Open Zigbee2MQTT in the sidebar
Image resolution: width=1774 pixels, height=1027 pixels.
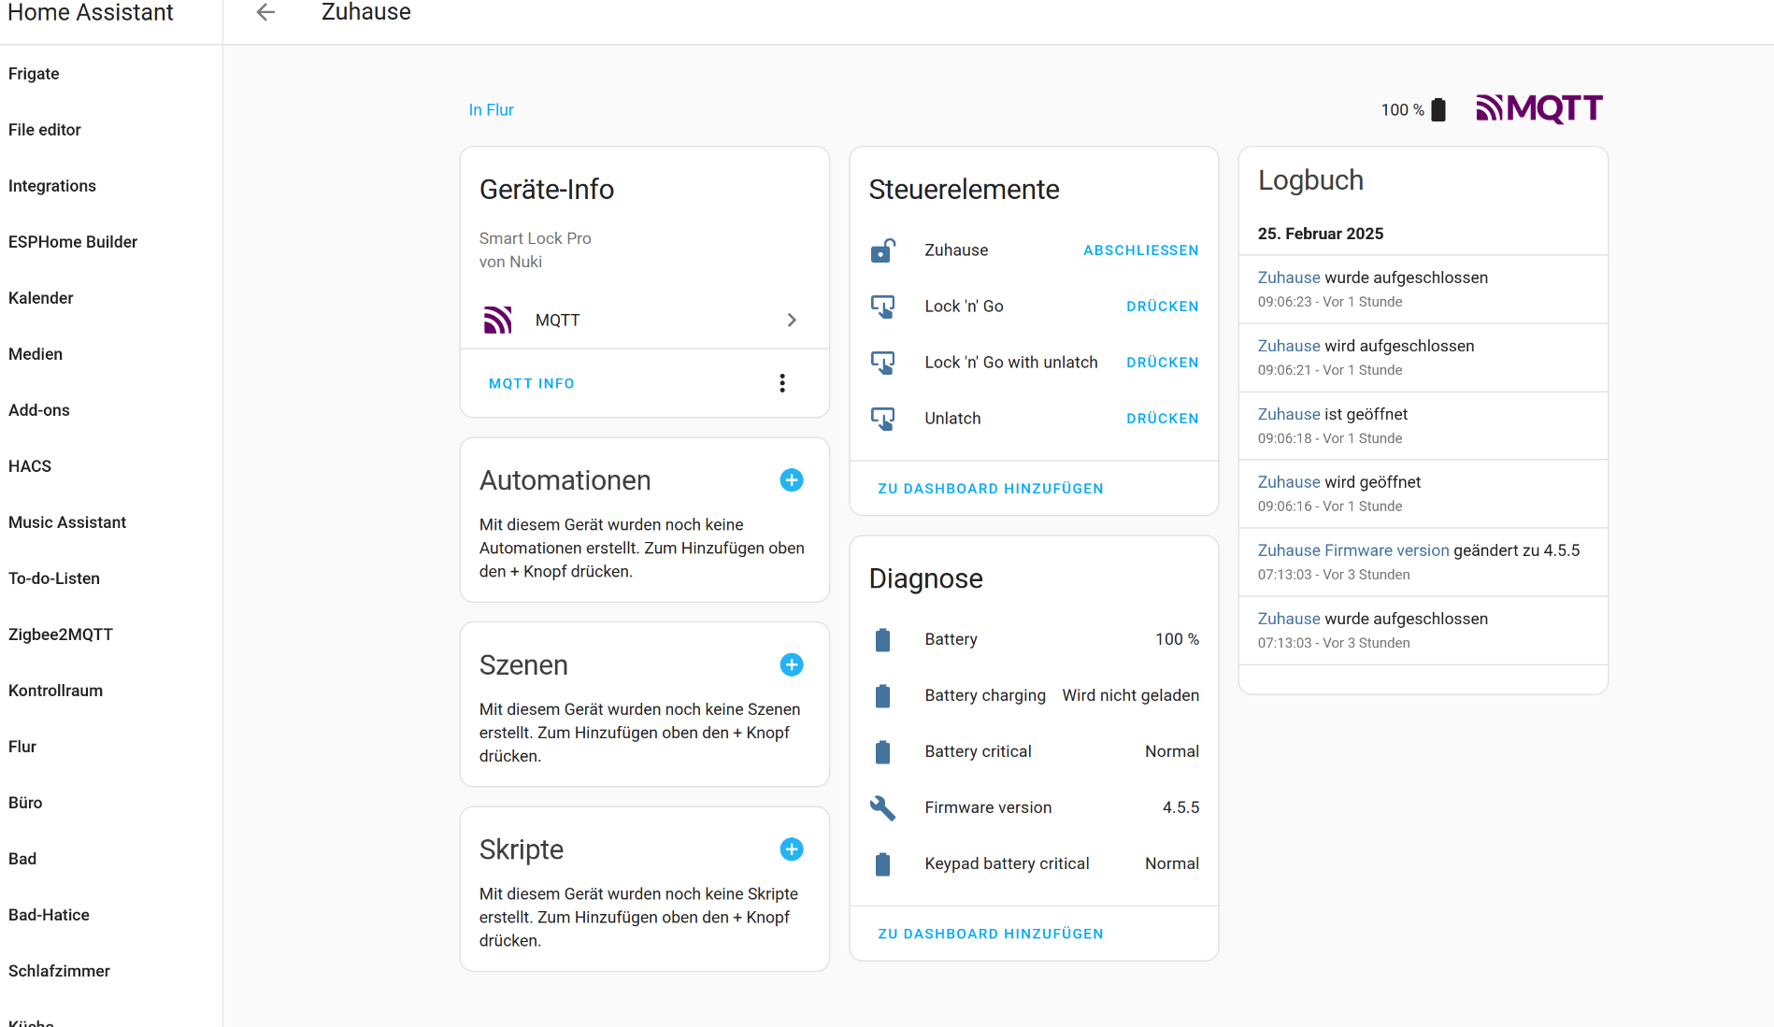click(61, 635)
